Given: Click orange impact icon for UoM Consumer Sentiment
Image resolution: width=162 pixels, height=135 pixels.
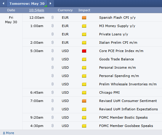Looking at the screenshot, I should tap(84, 101).
